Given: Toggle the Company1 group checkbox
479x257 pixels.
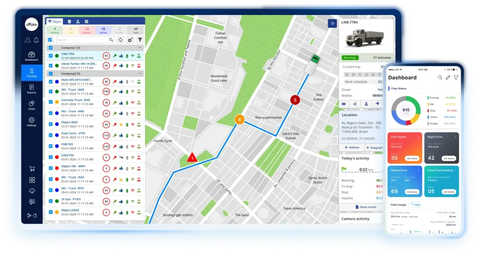Looking at the screenshot, I should [x=51, y=48].
